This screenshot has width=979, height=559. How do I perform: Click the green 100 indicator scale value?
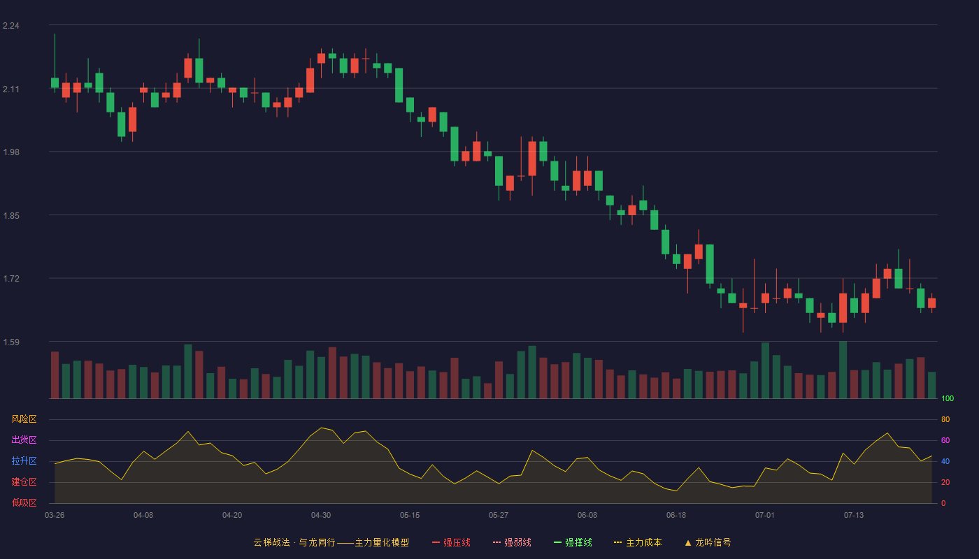coord(948,399)
